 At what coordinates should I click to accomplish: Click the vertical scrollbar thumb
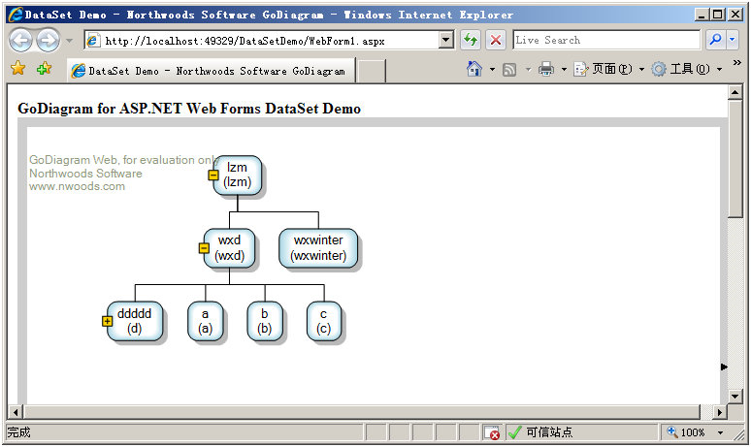pyautogui.click(x=735, y=158)
